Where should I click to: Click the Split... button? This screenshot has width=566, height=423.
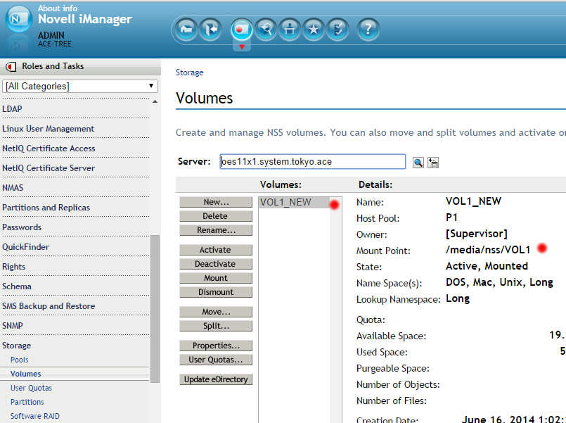216,326
